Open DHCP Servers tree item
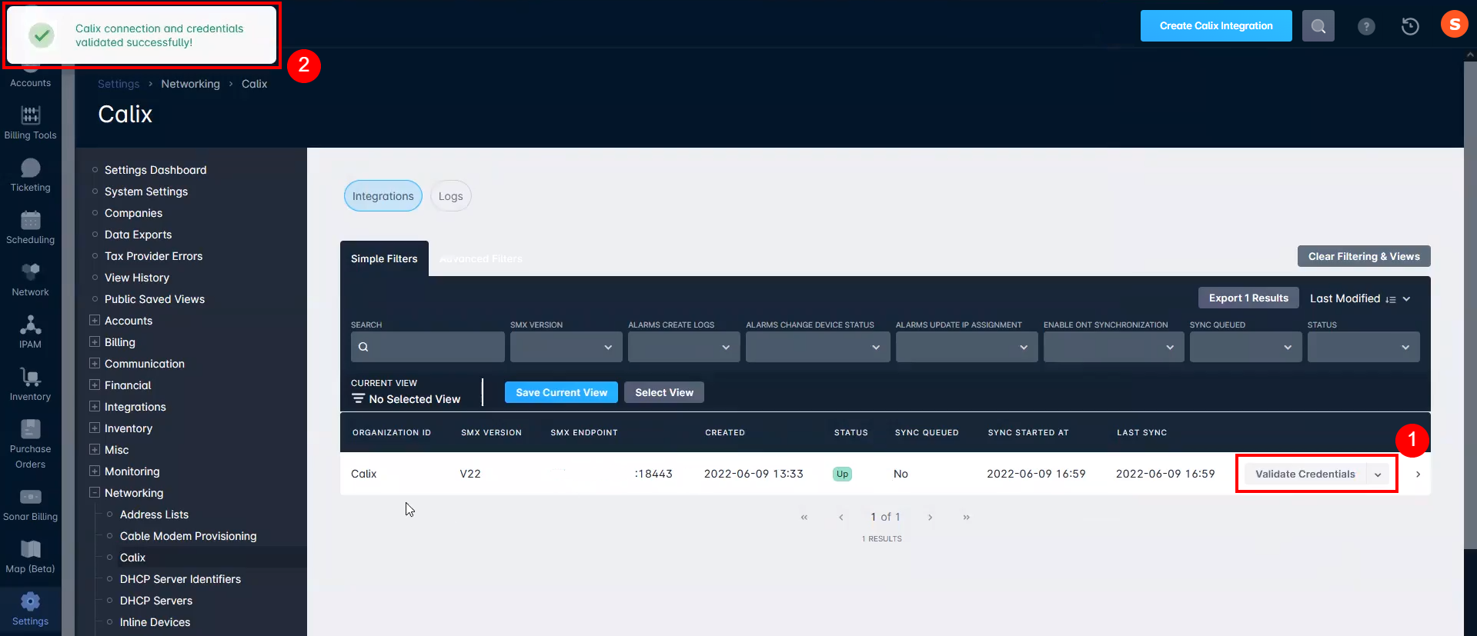 (x=156, y=601)
